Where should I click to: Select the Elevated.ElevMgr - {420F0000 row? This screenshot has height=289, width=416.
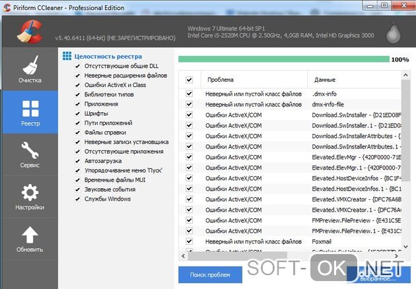click(x=291, y=157)
